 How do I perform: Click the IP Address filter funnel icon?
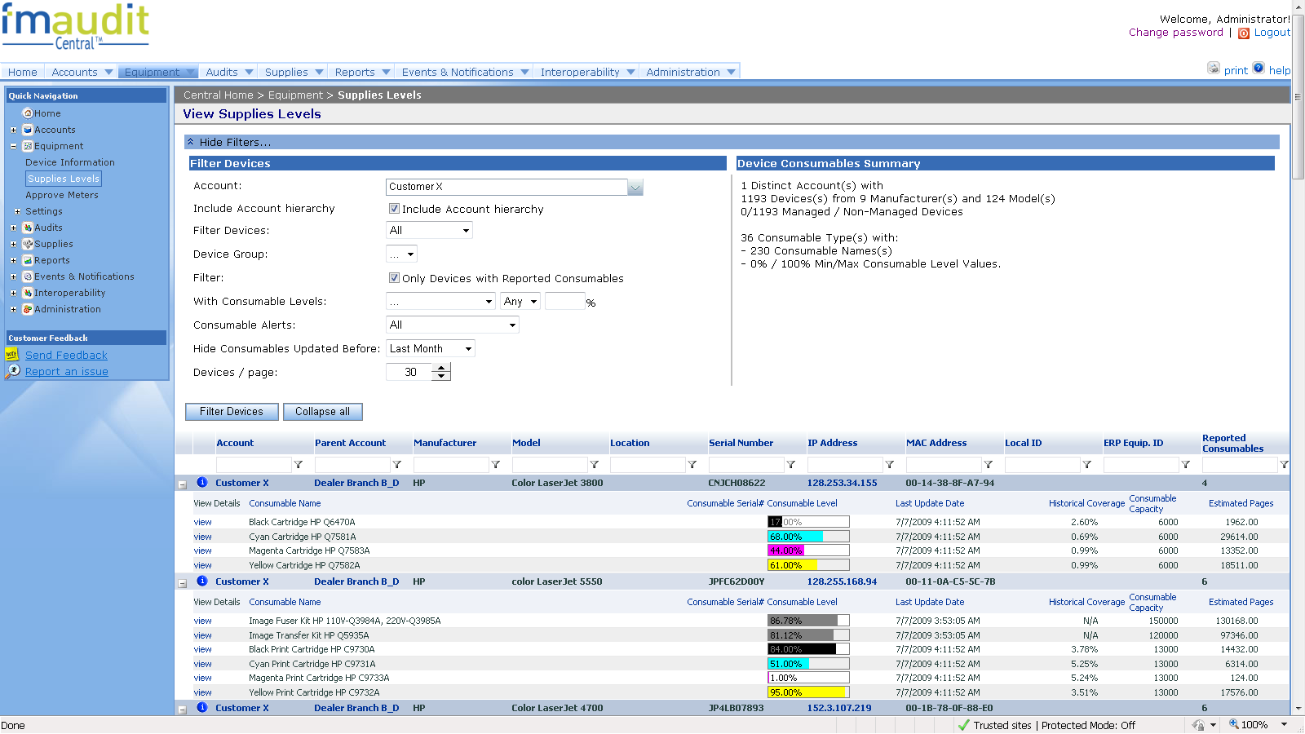tap(889, 465)
